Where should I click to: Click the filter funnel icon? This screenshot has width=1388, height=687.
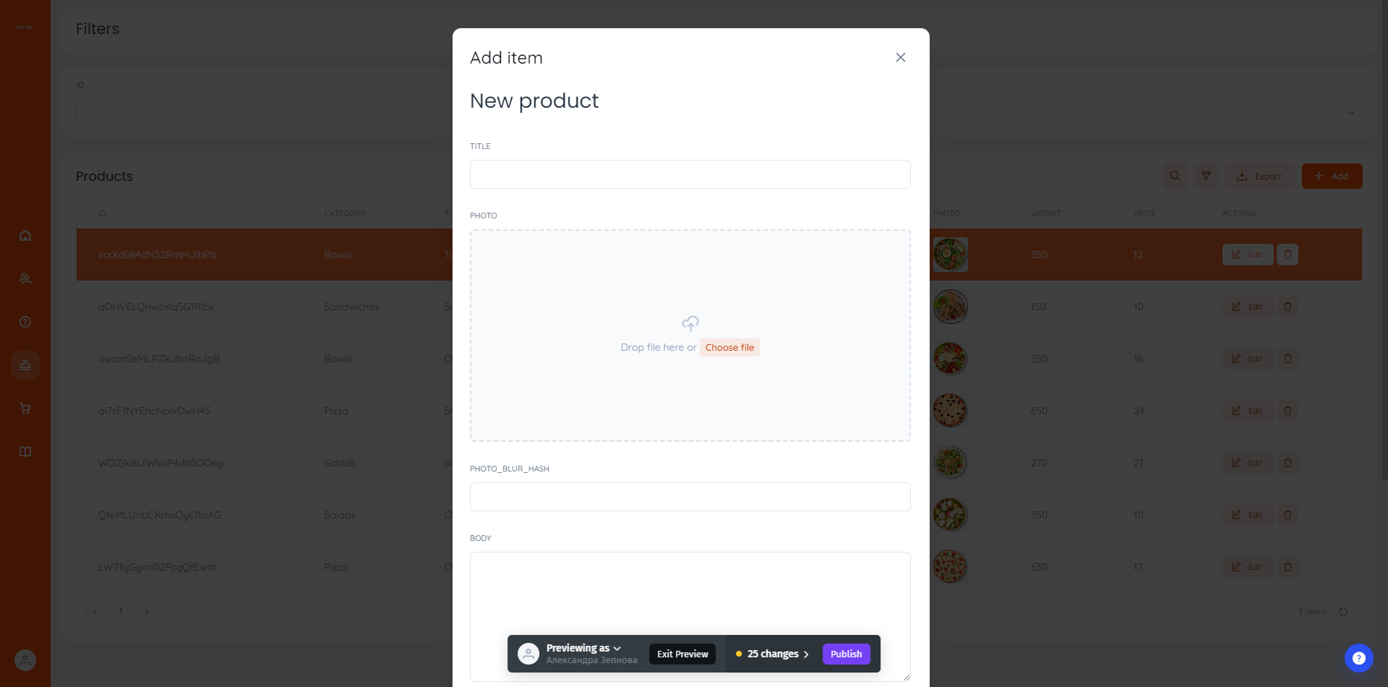pyautogui.click(x=1206, y=176)
